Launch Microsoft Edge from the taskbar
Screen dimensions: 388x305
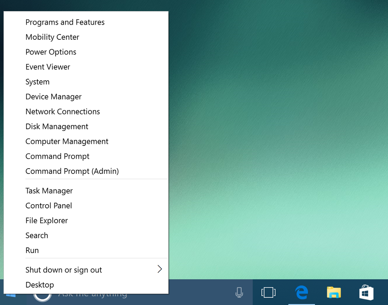click(301, 292)
